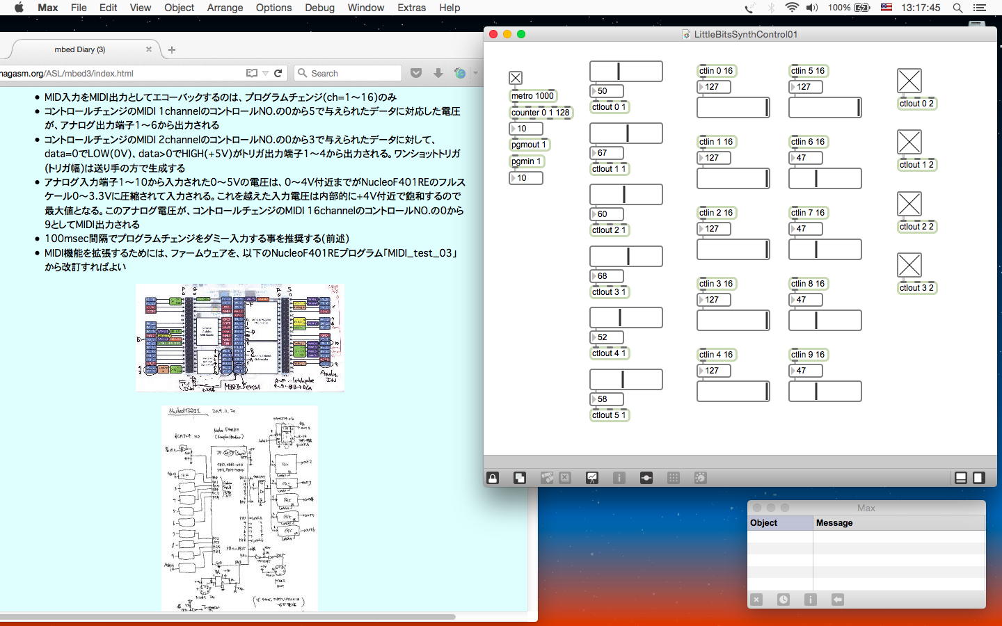Open the history dropdown in URL bar
Screen dimensions: 1002x626
click(265, 73)
